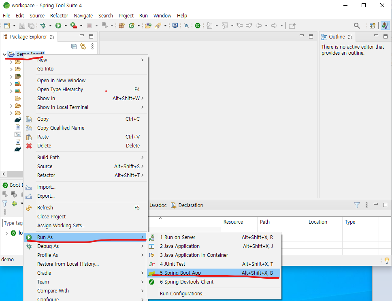Select Run As in context menu
This screenshot has height=301, width=392.
[x=85, y=237]
